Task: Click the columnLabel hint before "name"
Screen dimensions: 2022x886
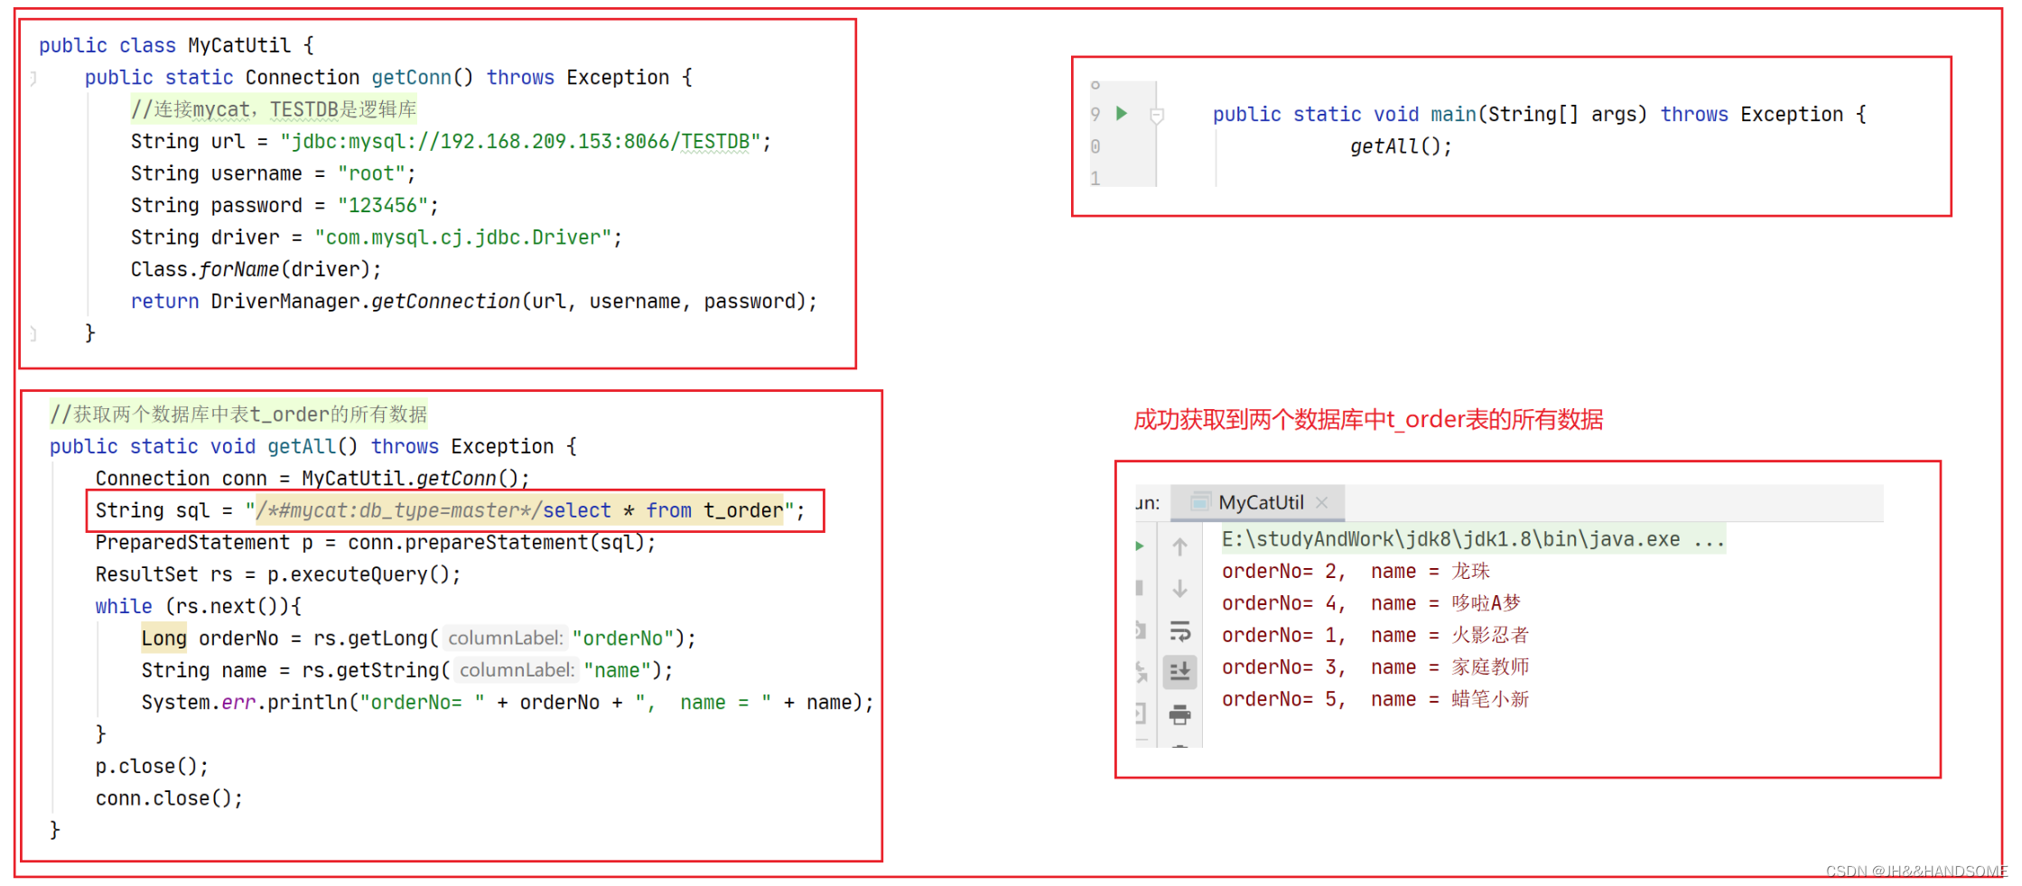Action: (517, 670)
